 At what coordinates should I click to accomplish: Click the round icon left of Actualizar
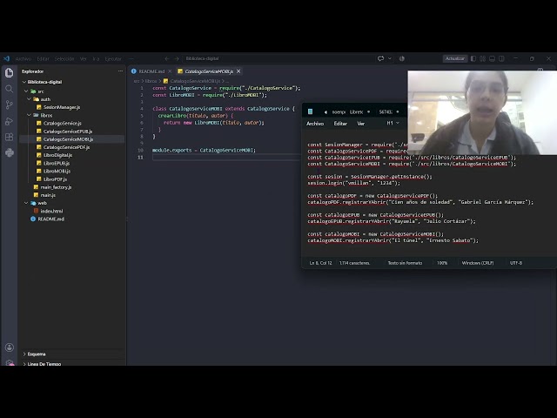coord(402,58)
